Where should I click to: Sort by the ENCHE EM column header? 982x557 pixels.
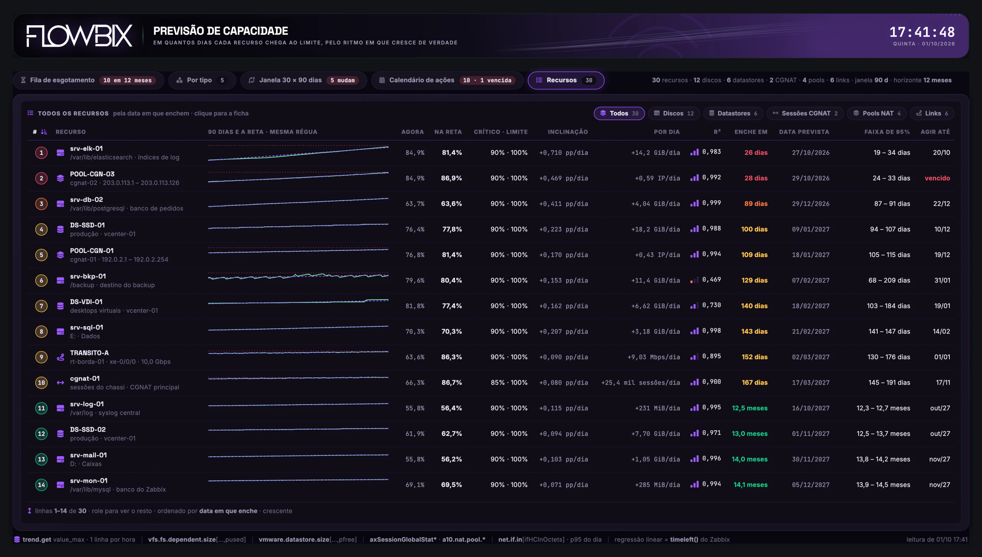point(751,132)
